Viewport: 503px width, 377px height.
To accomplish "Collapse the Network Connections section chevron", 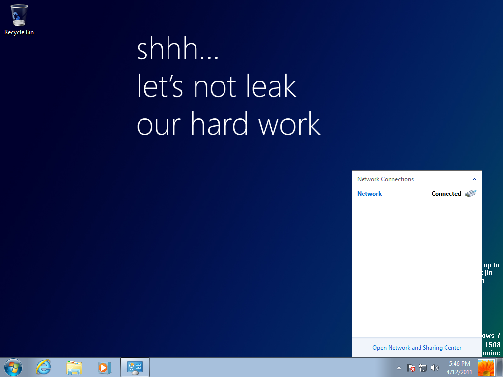I will point(474,179).
